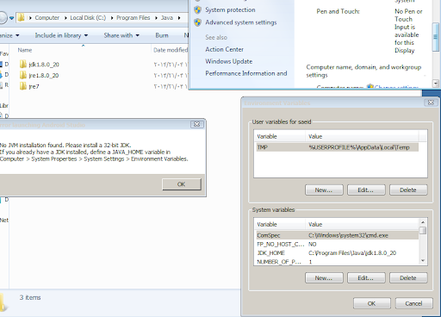Click New under System variables

pyautogui.click(x=324, y=278)
